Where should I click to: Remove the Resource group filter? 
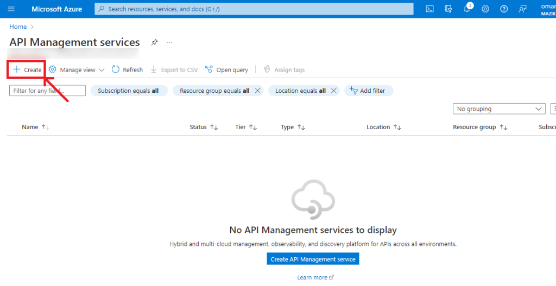[257, 91]
